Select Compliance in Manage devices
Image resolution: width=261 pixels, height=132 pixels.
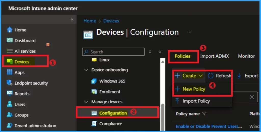(x=111, y=124)
